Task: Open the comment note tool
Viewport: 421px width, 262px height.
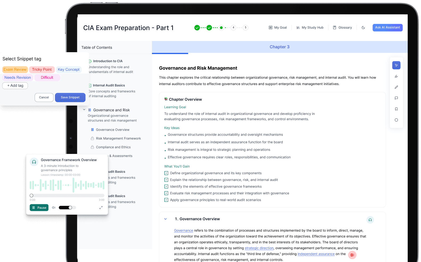Action: 396,98
